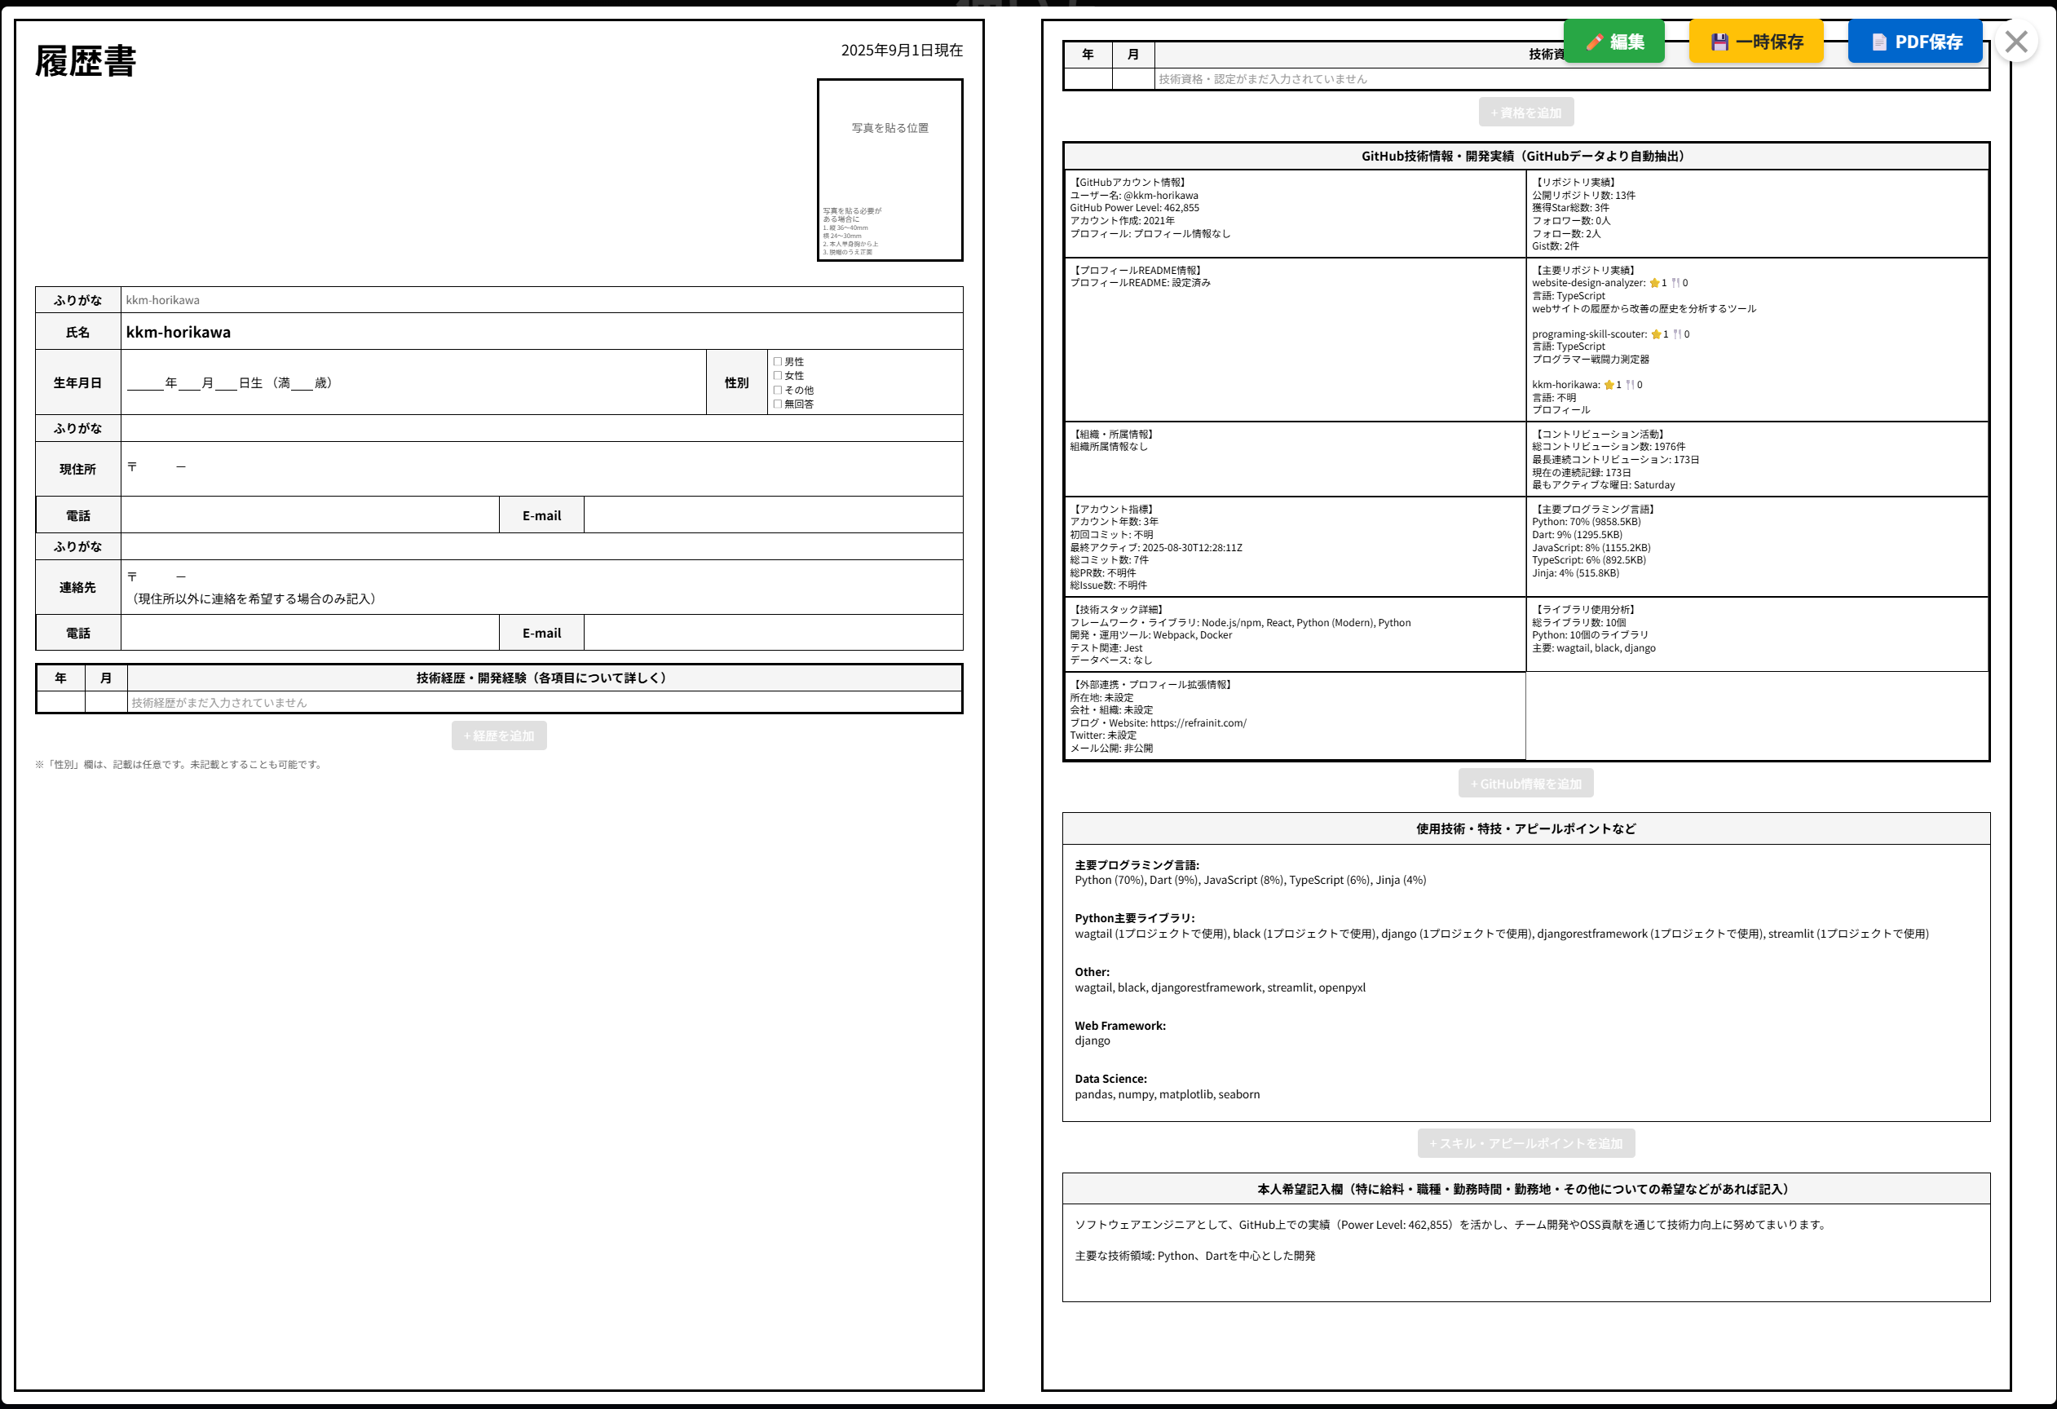This screenshot has width=2057, height=1409.
Task: Click the E-mail field beside 現住所 phone
Action: click(x=773, y=515)
